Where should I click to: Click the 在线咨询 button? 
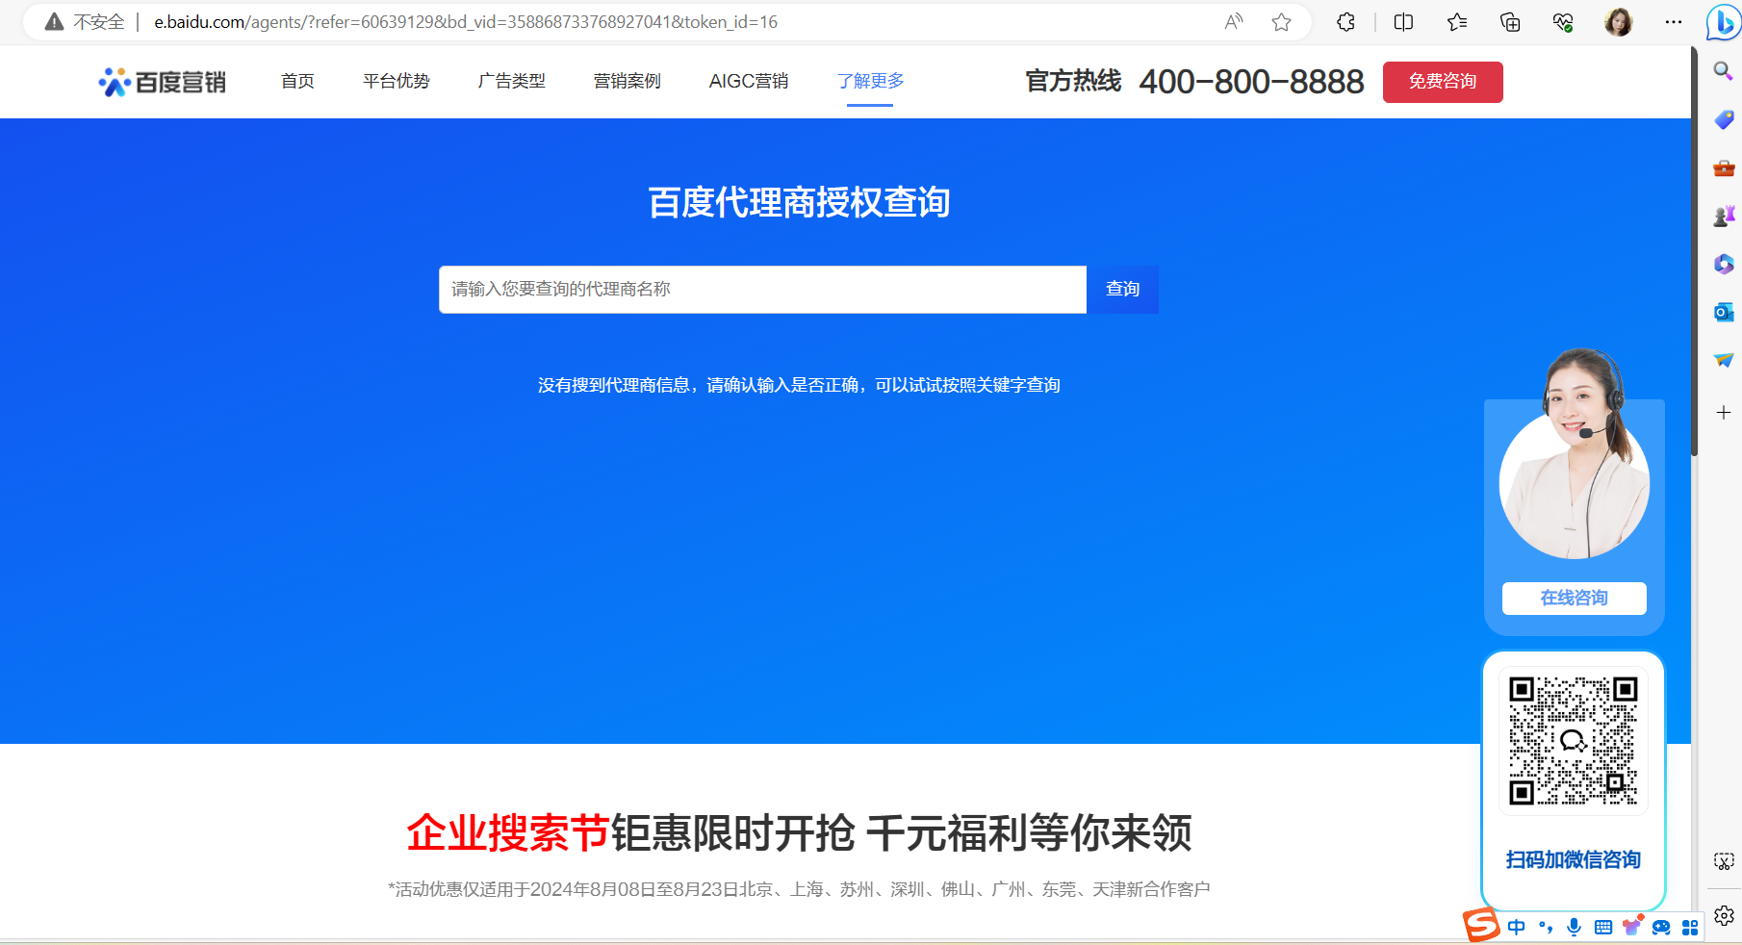(x=1575, y=599)
